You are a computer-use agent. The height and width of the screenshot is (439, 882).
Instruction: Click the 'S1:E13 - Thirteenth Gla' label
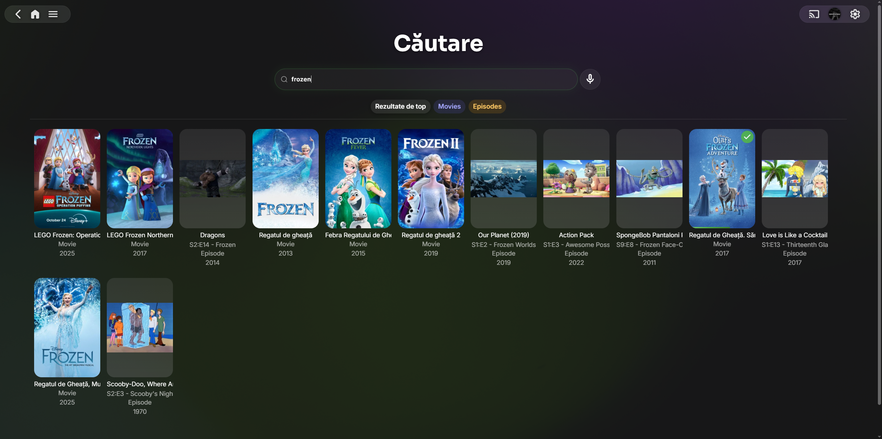point(795,245)
